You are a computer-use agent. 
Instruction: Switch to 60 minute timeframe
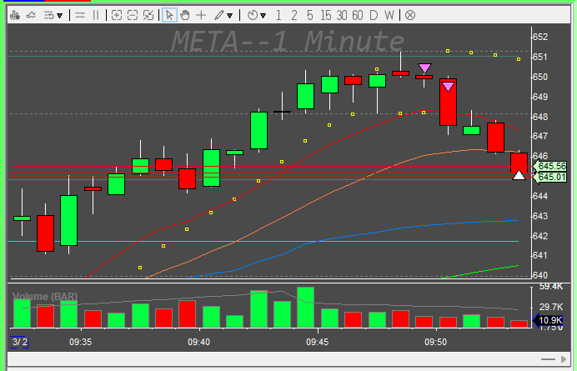358,16
